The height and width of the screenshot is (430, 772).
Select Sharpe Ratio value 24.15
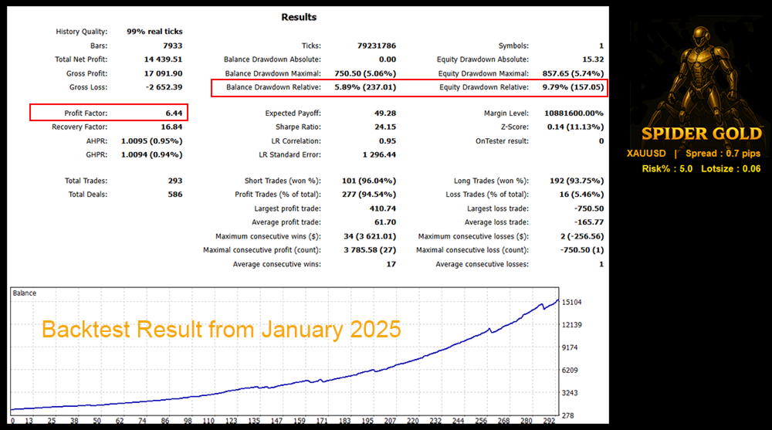coord(385,127)
